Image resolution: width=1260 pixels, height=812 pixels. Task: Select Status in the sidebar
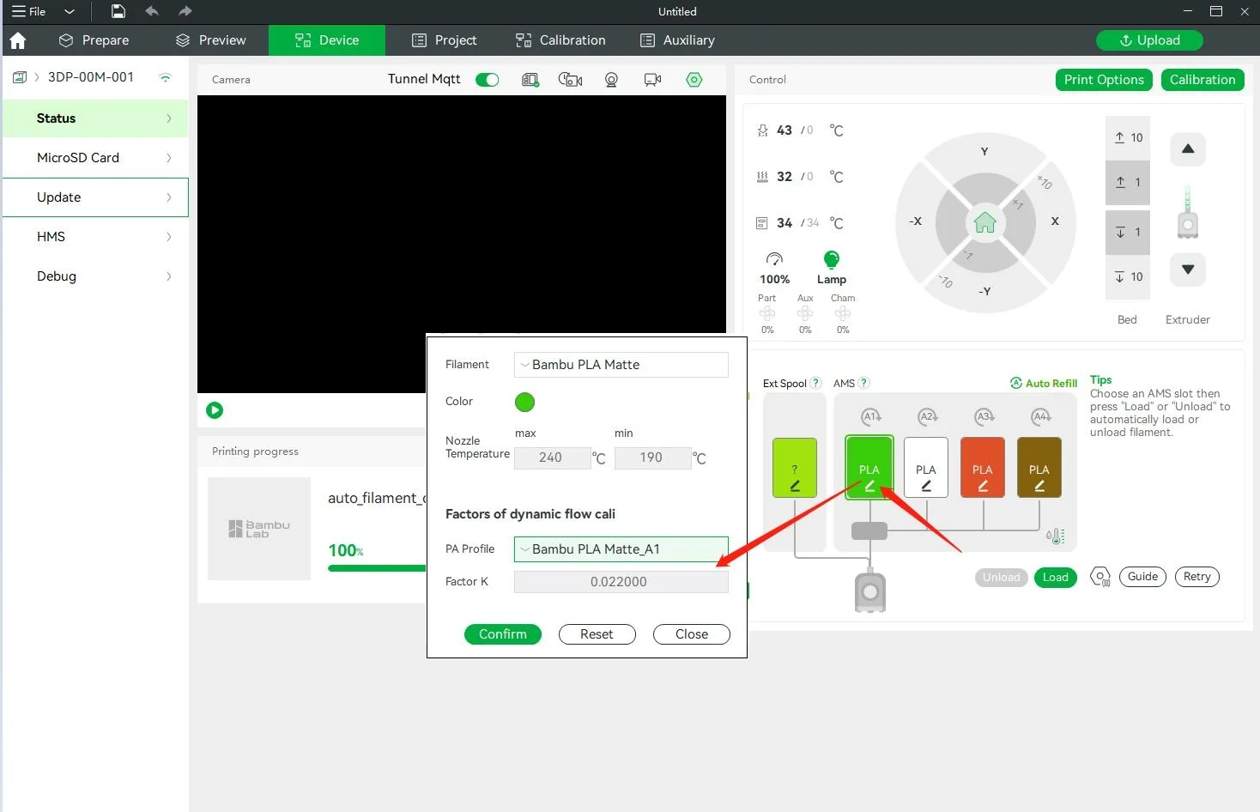tap(95, 118)
